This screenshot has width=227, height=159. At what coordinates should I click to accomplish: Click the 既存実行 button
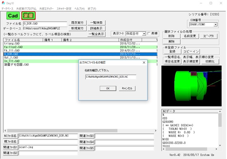click(x=77, y=23)
